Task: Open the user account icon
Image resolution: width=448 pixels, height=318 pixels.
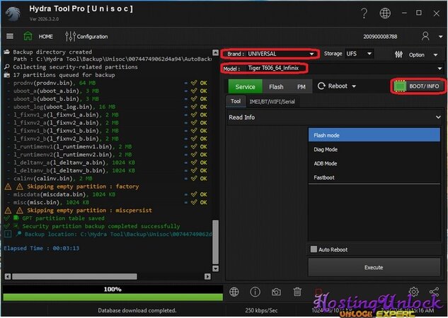Action: point(425,36)
